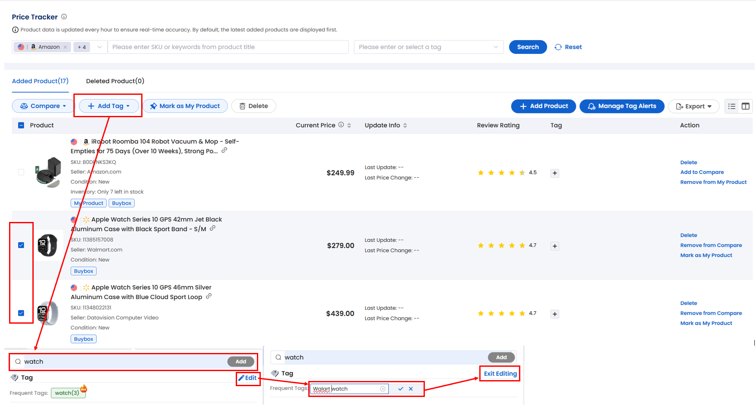756x409 pixels.
Task: Click the Current Price info icon
Action: click(x=341, y=125)
